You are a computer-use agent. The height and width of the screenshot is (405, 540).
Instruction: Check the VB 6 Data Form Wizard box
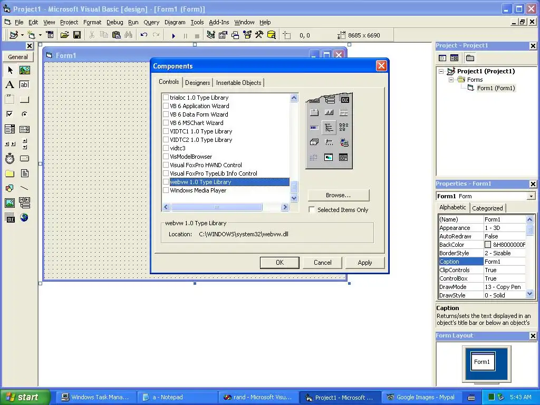[x=166, y=114]
